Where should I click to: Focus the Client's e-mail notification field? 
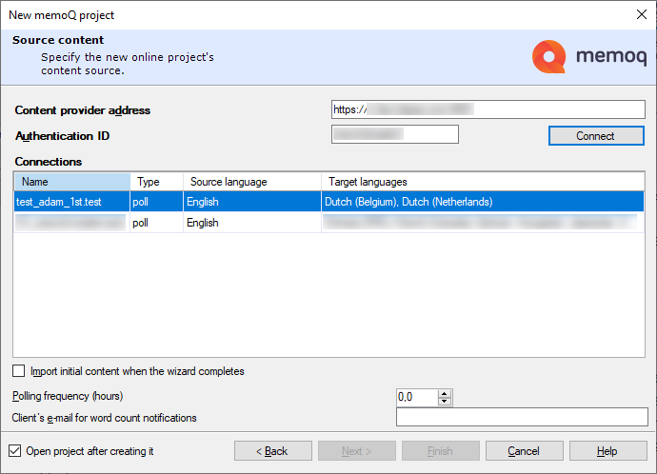pos(521,417)
